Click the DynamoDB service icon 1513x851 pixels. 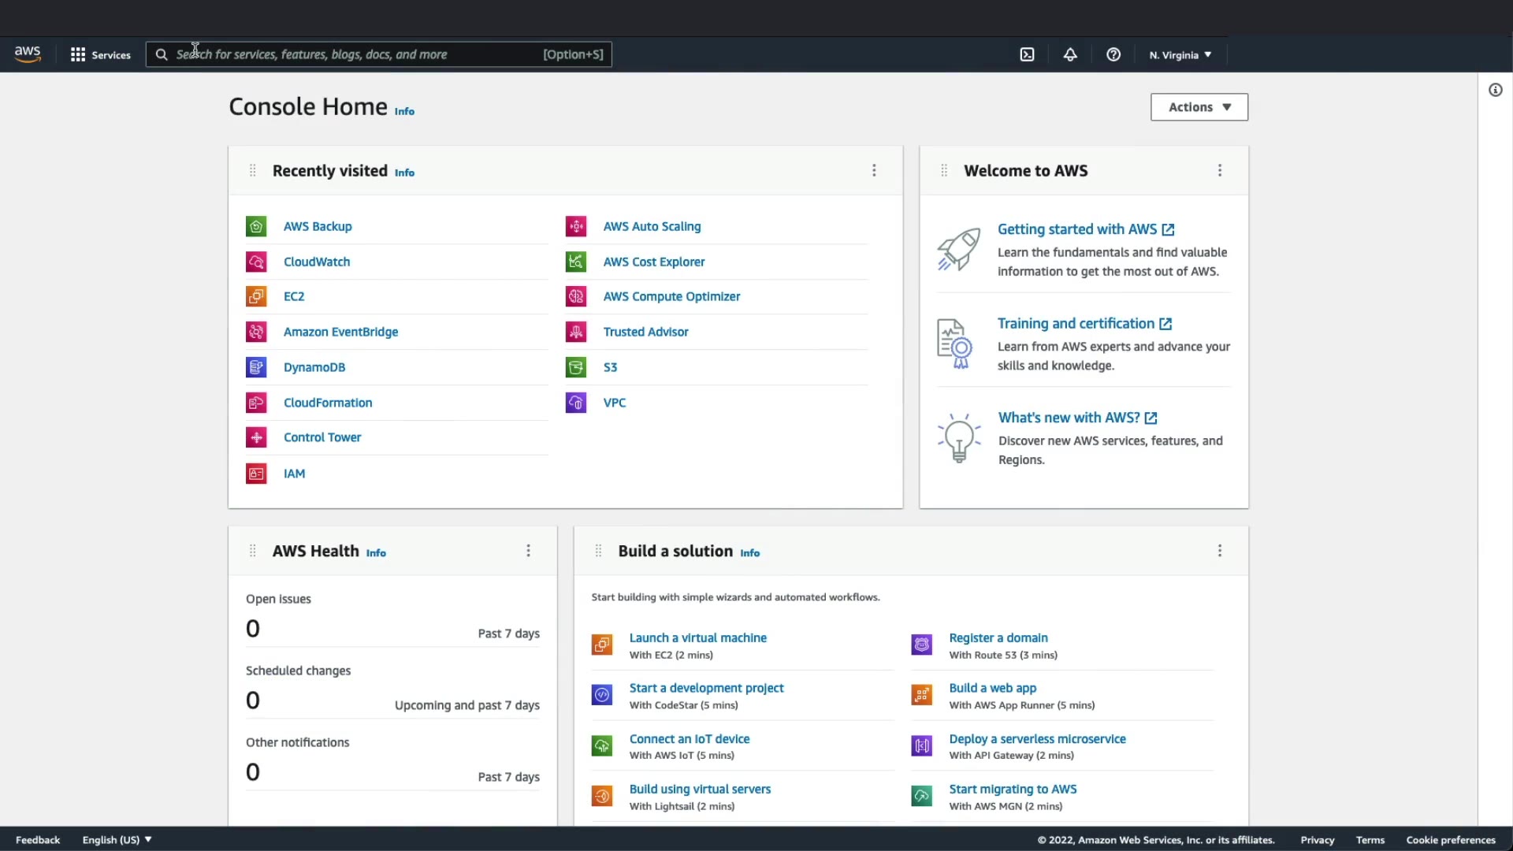coord(256,367)
